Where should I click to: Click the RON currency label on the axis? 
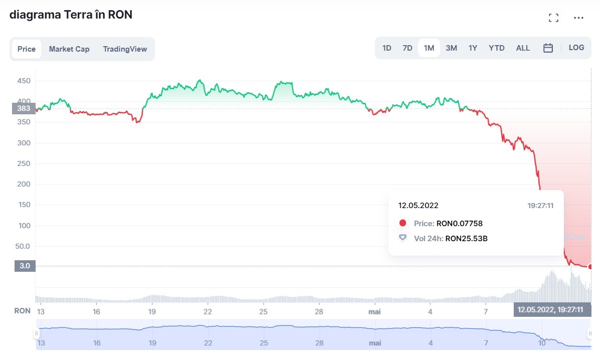click(x=22, y=311)
